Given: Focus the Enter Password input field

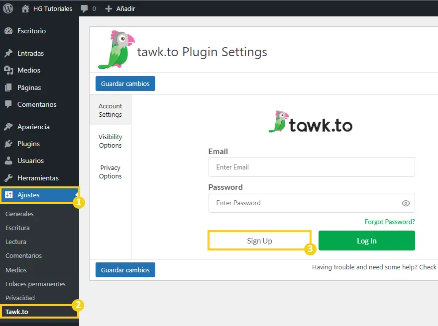Looking at the screenshot, I should pyautogui.click(x=312, y=203).
